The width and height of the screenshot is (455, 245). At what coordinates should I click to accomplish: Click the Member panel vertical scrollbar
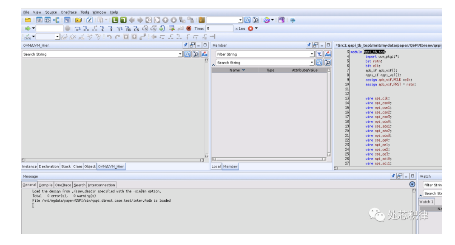click(x=329, y=112)
